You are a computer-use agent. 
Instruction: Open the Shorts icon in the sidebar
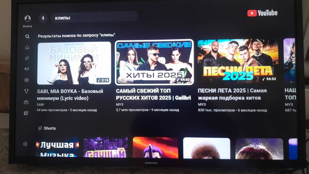point(27,58)
